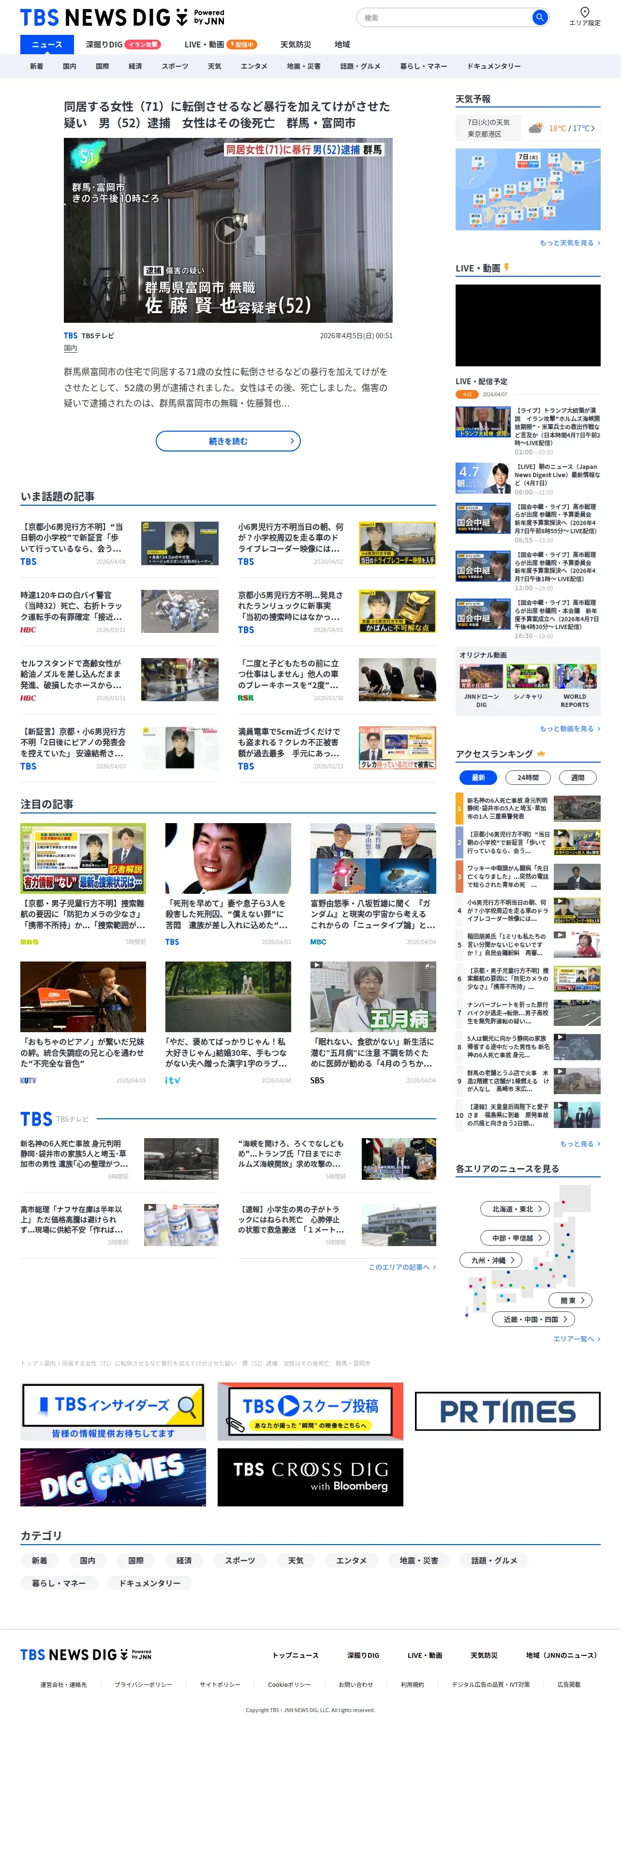Click lightning icon beside LIVE・動画 heading
The image size is (621, 1864).
[x=507, y=268]
